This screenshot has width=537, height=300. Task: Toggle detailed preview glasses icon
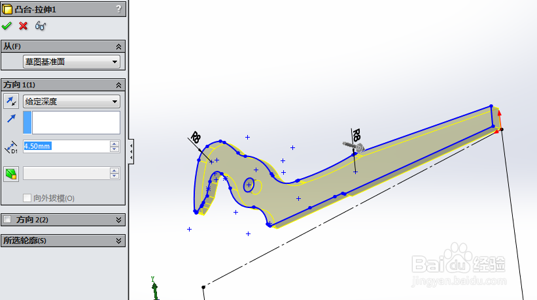pyautogui.click(x=41, y=26)
